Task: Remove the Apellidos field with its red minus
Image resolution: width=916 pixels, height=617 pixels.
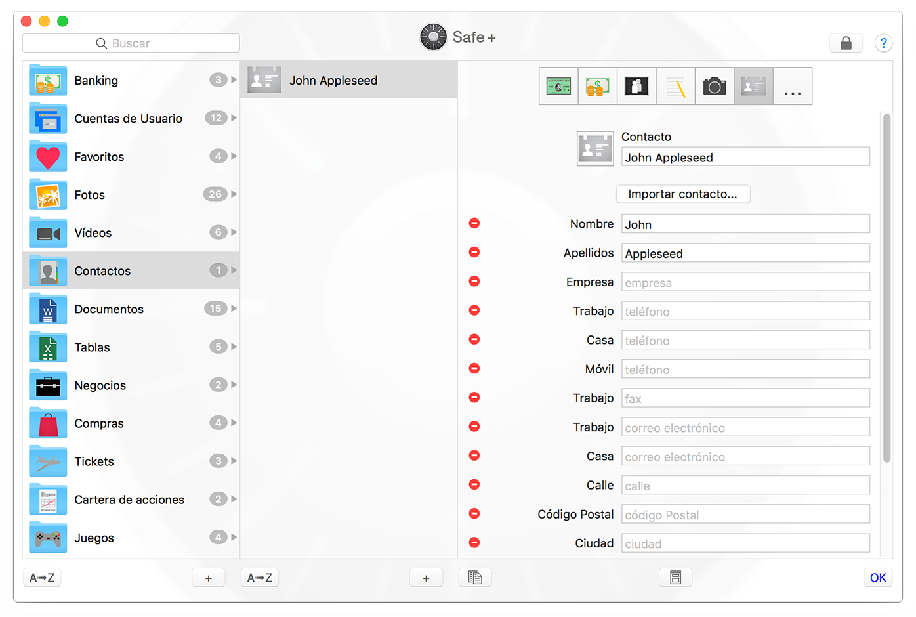Action: click(474, 252)
